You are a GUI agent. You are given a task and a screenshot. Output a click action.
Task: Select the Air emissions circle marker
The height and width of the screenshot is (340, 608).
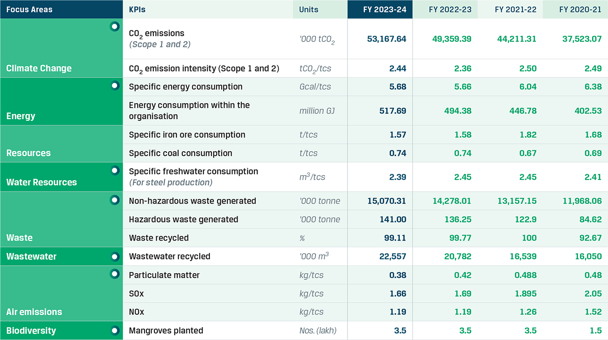(115, 274)
